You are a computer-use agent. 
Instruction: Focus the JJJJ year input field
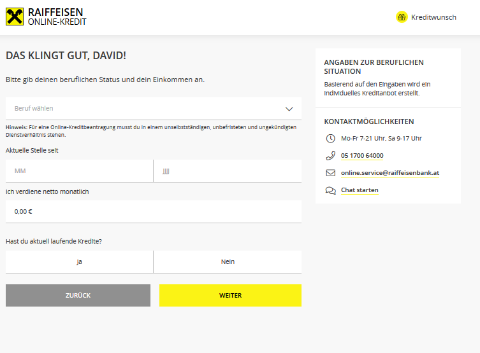point(228,171)
